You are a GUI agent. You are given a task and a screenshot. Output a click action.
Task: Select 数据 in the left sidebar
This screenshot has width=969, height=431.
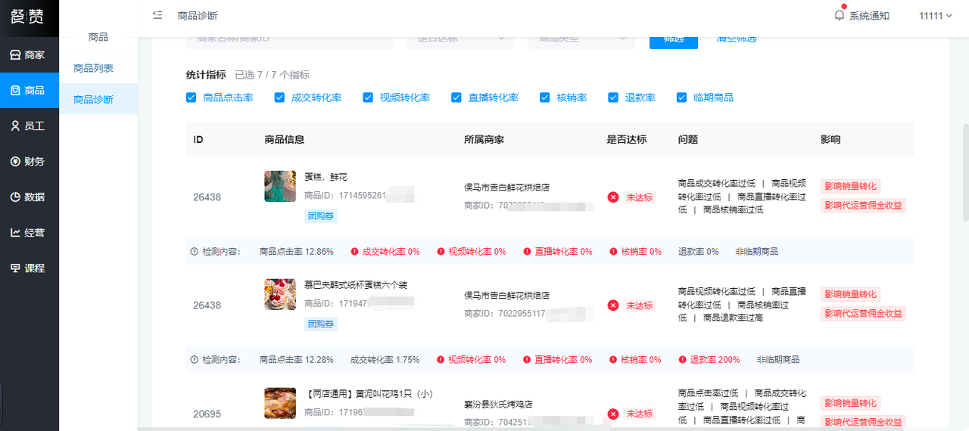pos(28,197)
